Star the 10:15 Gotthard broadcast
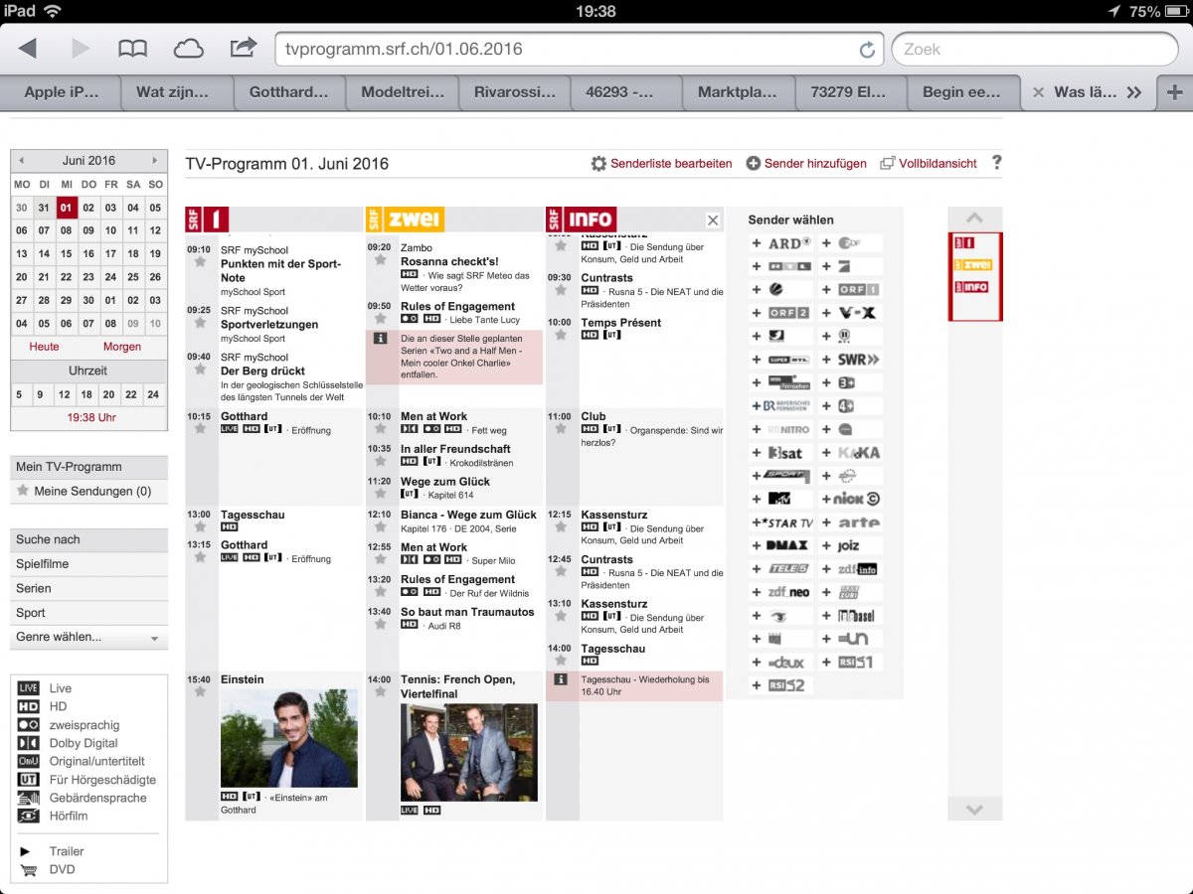This screenshot has width=1193, height=894. [x=200, y=428]
